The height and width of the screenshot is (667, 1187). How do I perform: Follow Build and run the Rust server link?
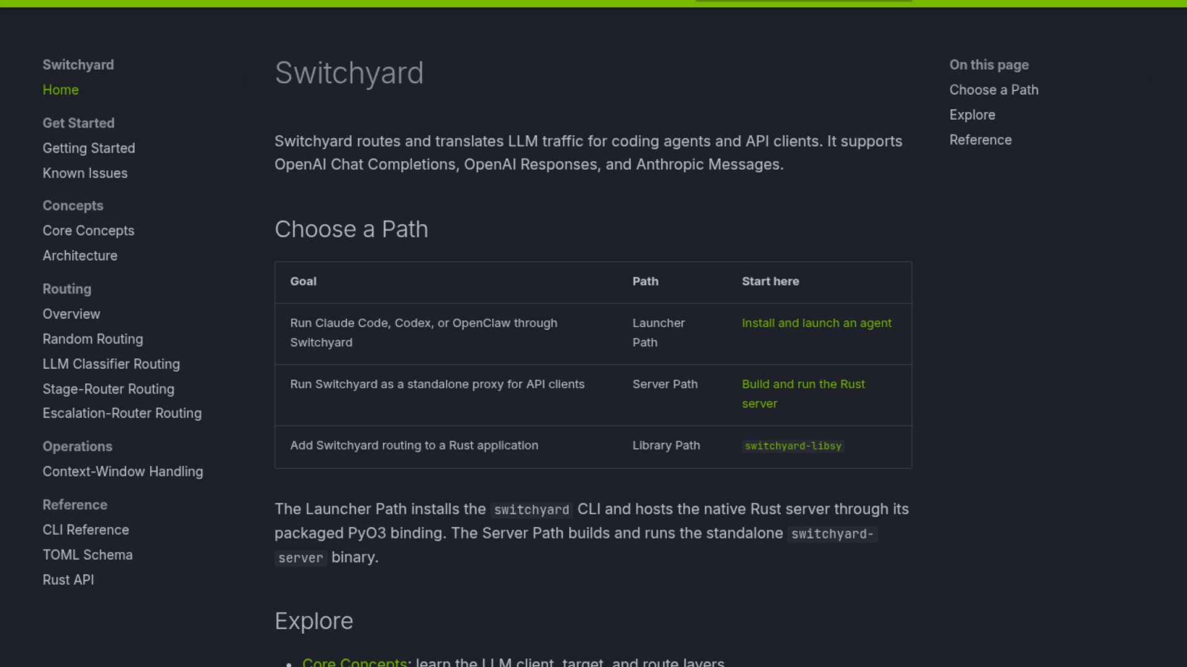[x=803, y=393]
